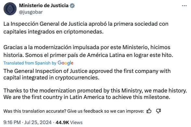Click the sentence We are the first country
Viewport: 191px width, 127px height.
[x=87, y=97]
